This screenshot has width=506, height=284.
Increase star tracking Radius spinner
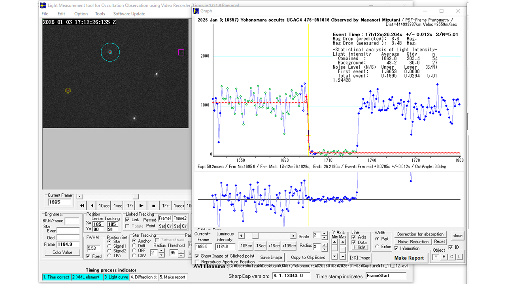161,250
